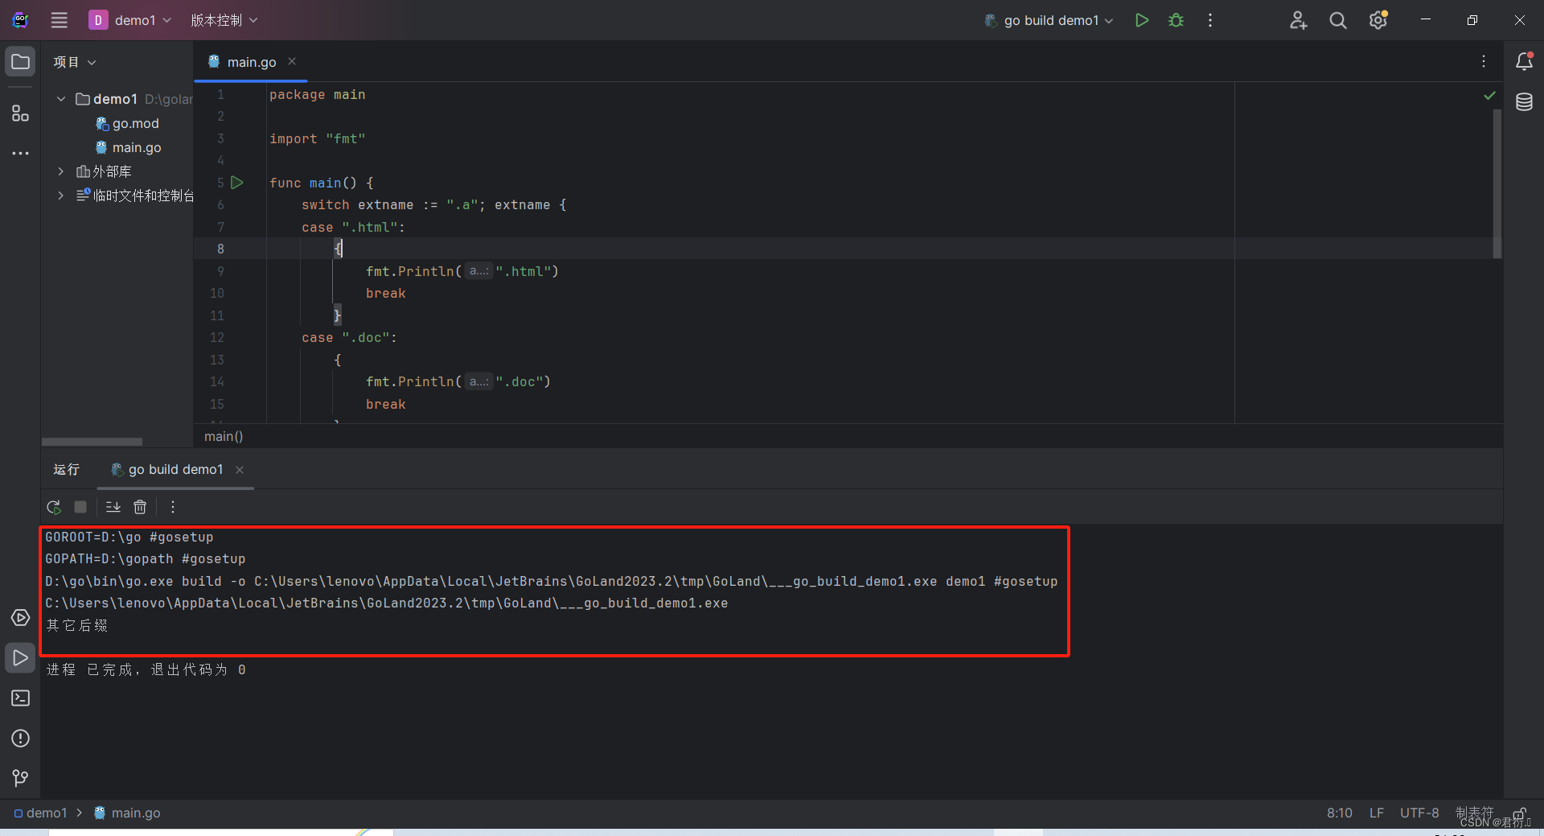The width and height of the screenshot is (1544, 836).
Task: Click the green inspection checkmark in editor
Action: tap(1489, 95)
